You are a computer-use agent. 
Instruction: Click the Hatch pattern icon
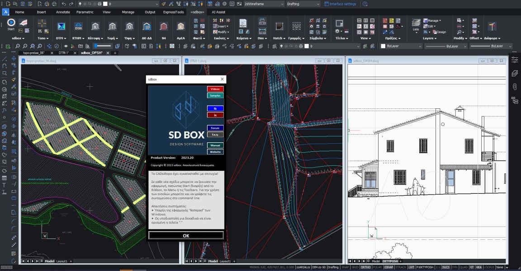pos(279,27)
